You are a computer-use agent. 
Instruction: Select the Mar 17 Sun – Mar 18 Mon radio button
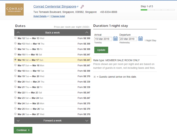15,65
